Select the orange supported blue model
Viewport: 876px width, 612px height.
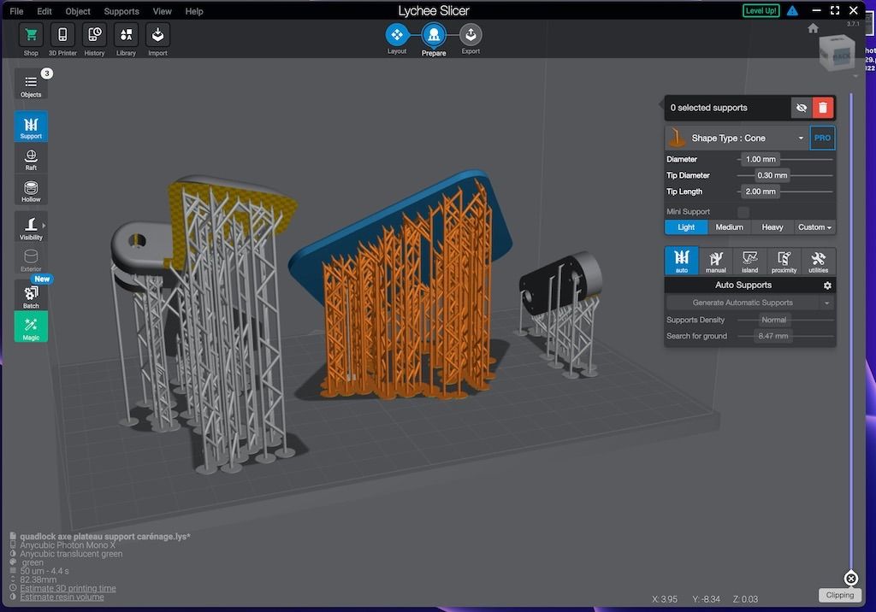402,285
